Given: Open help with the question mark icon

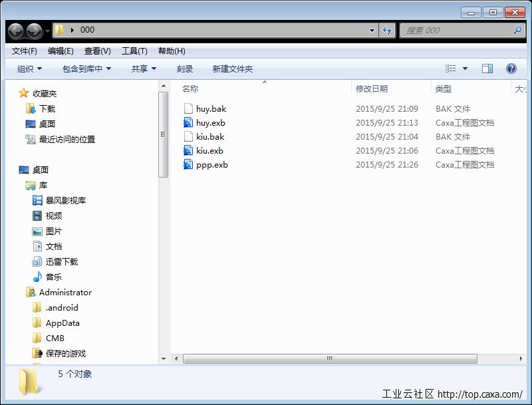Looking at the screenshot, I should [511, 68].
